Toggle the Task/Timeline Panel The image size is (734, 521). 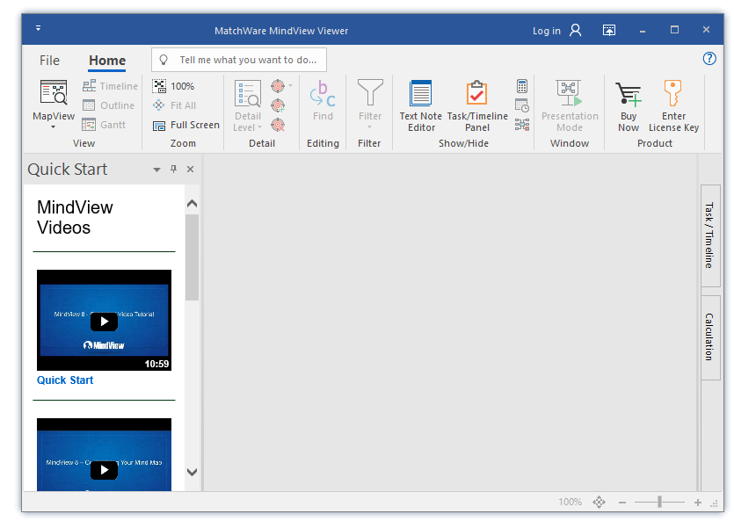click(x=477, y=106)
